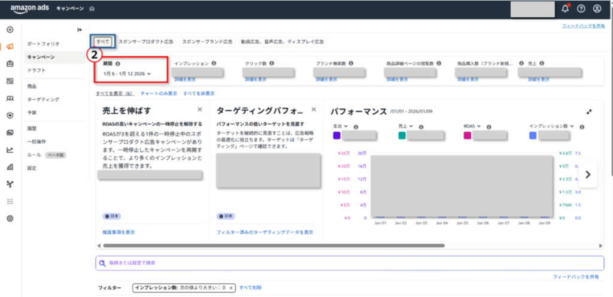Click the home icon beside キャンペーン
The height and width of the screenshot is (297, 613).
92,9
